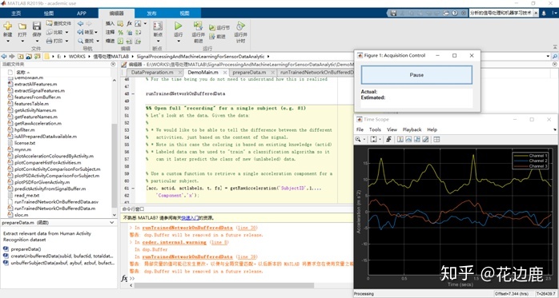Toggle code fold marker at line 48
The width and height of the screenshot is (559, 298).
(x=133, y=94)
